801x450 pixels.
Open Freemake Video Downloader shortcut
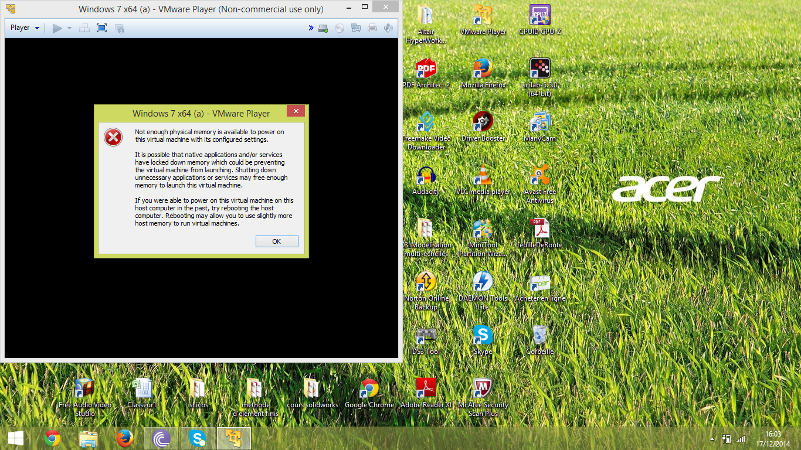click(x=426, y=131)
